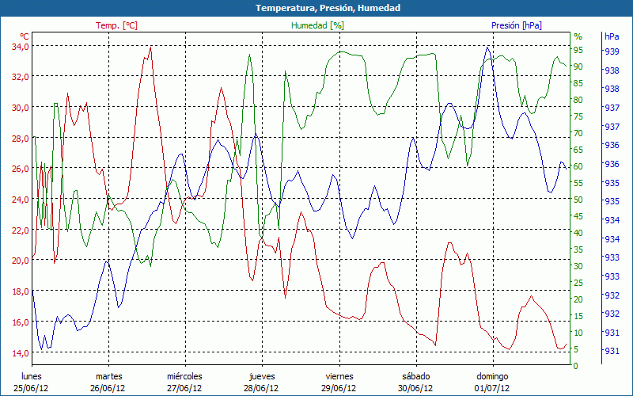The width and height of the screenshot is (633, 396).
Task: Select the red Temp. [°C] legend label
Action: pos(116,25)
